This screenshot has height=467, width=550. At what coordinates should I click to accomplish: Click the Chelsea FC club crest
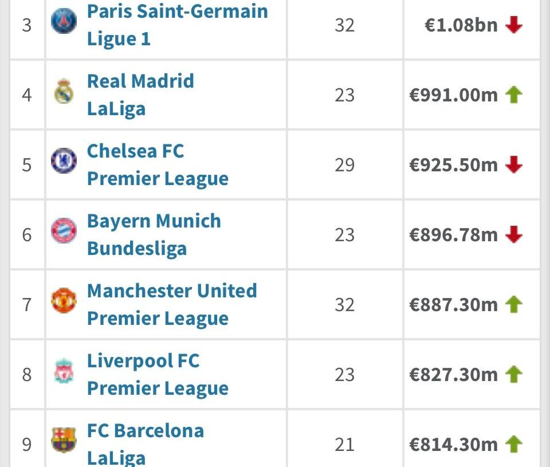click(63, 161)
